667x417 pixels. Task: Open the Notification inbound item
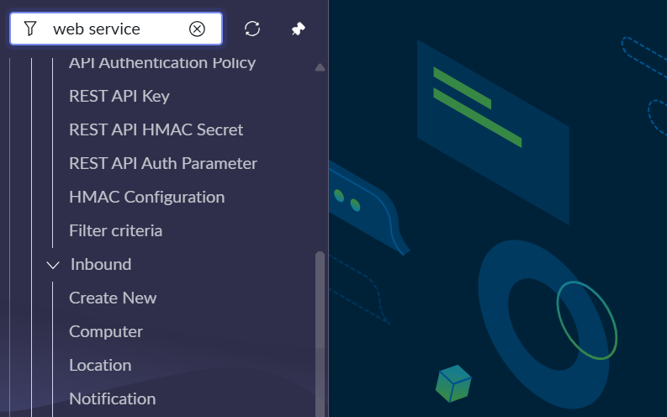[x=112, y=399]
